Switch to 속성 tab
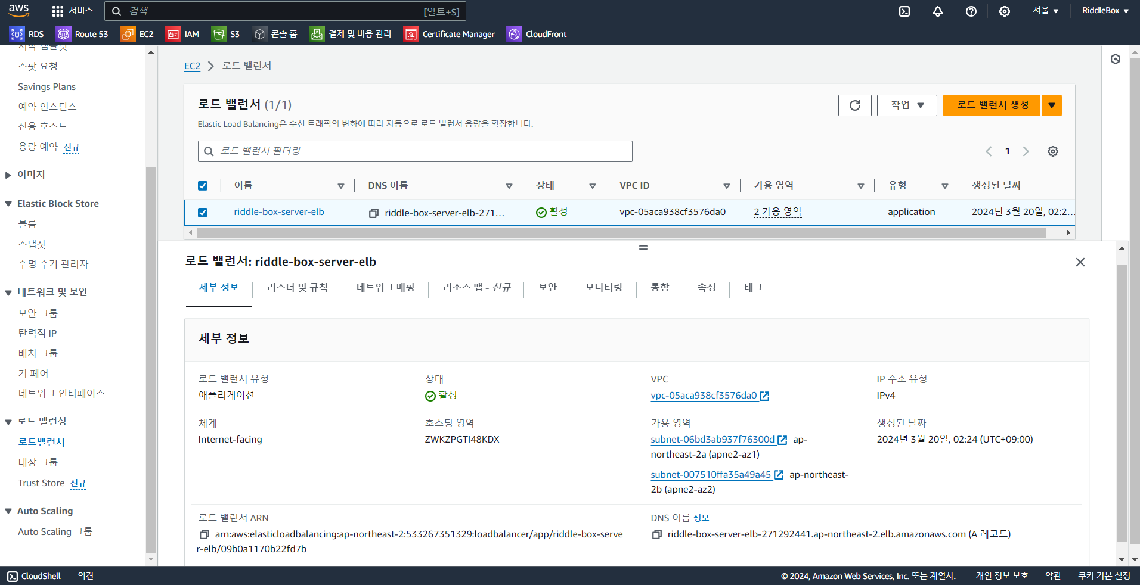The image size is (1140, 585). pyautogui.click(x=706, y=288)
